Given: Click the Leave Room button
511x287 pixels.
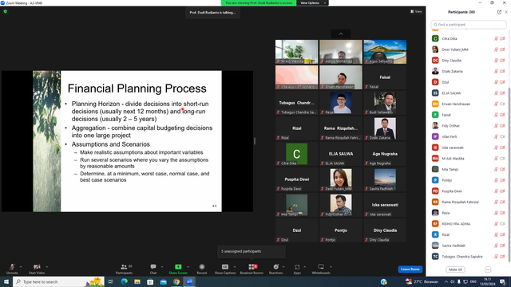Looking at the screenshot, I should click(x=410, y=269).
